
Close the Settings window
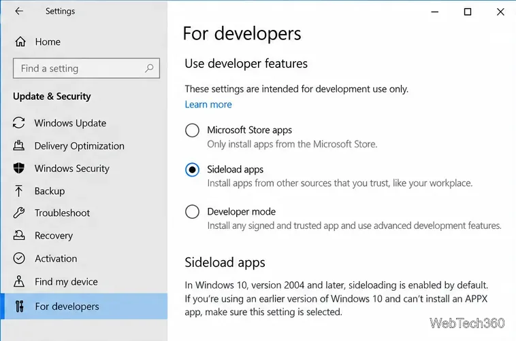pos(500,12)
